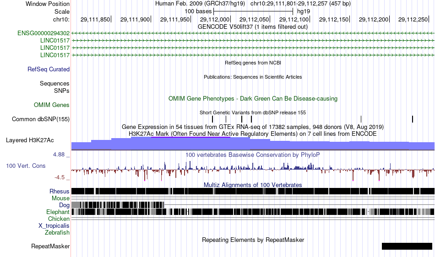Click dbSNP tick just left of 29,112,200
The height and width of the screenshot is (257, 435).
click(x=361, y=119)
